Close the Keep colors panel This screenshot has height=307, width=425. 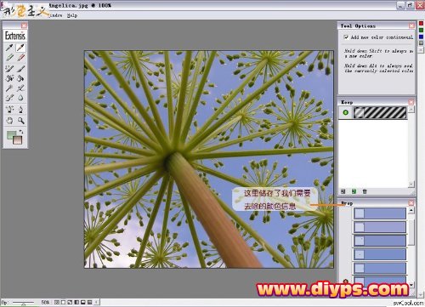click(411, 102)
